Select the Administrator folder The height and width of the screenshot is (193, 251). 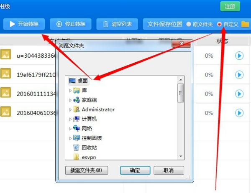94,109
